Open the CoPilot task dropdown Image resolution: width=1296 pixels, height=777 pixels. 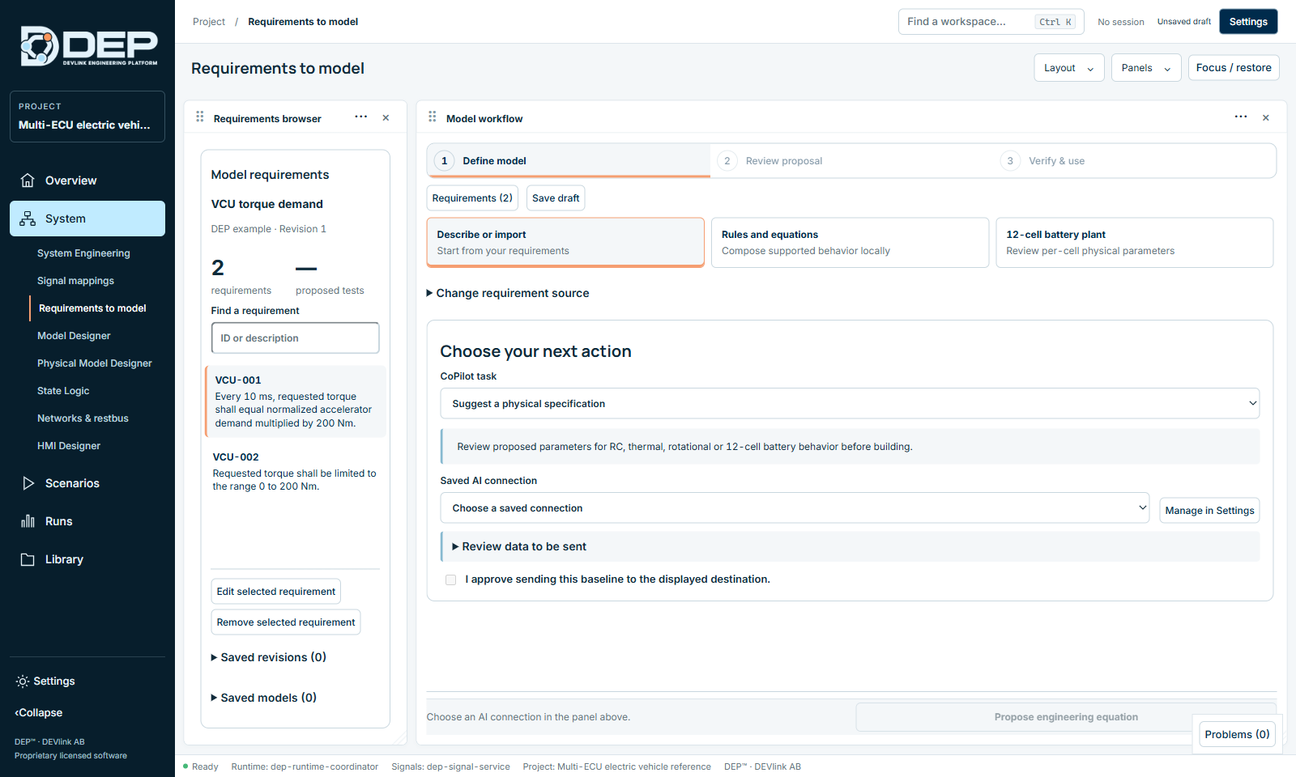pyautogui.click(x=850, y=403)
